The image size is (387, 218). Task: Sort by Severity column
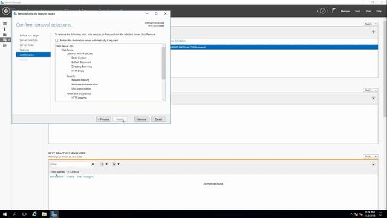[x=70, y=177]
